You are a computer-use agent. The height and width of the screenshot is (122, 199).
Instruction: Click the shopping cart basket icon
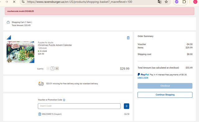(x=8, y=22)
